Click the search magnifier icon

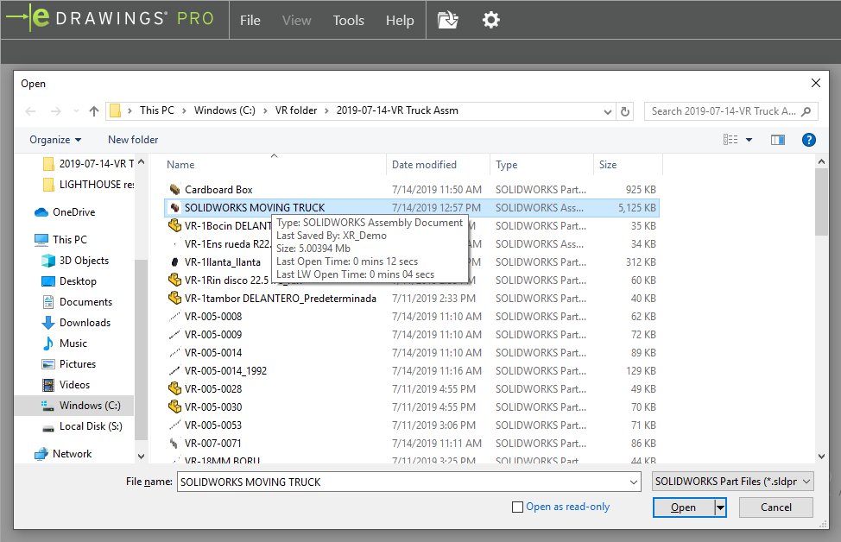click(x=806, y=111)
